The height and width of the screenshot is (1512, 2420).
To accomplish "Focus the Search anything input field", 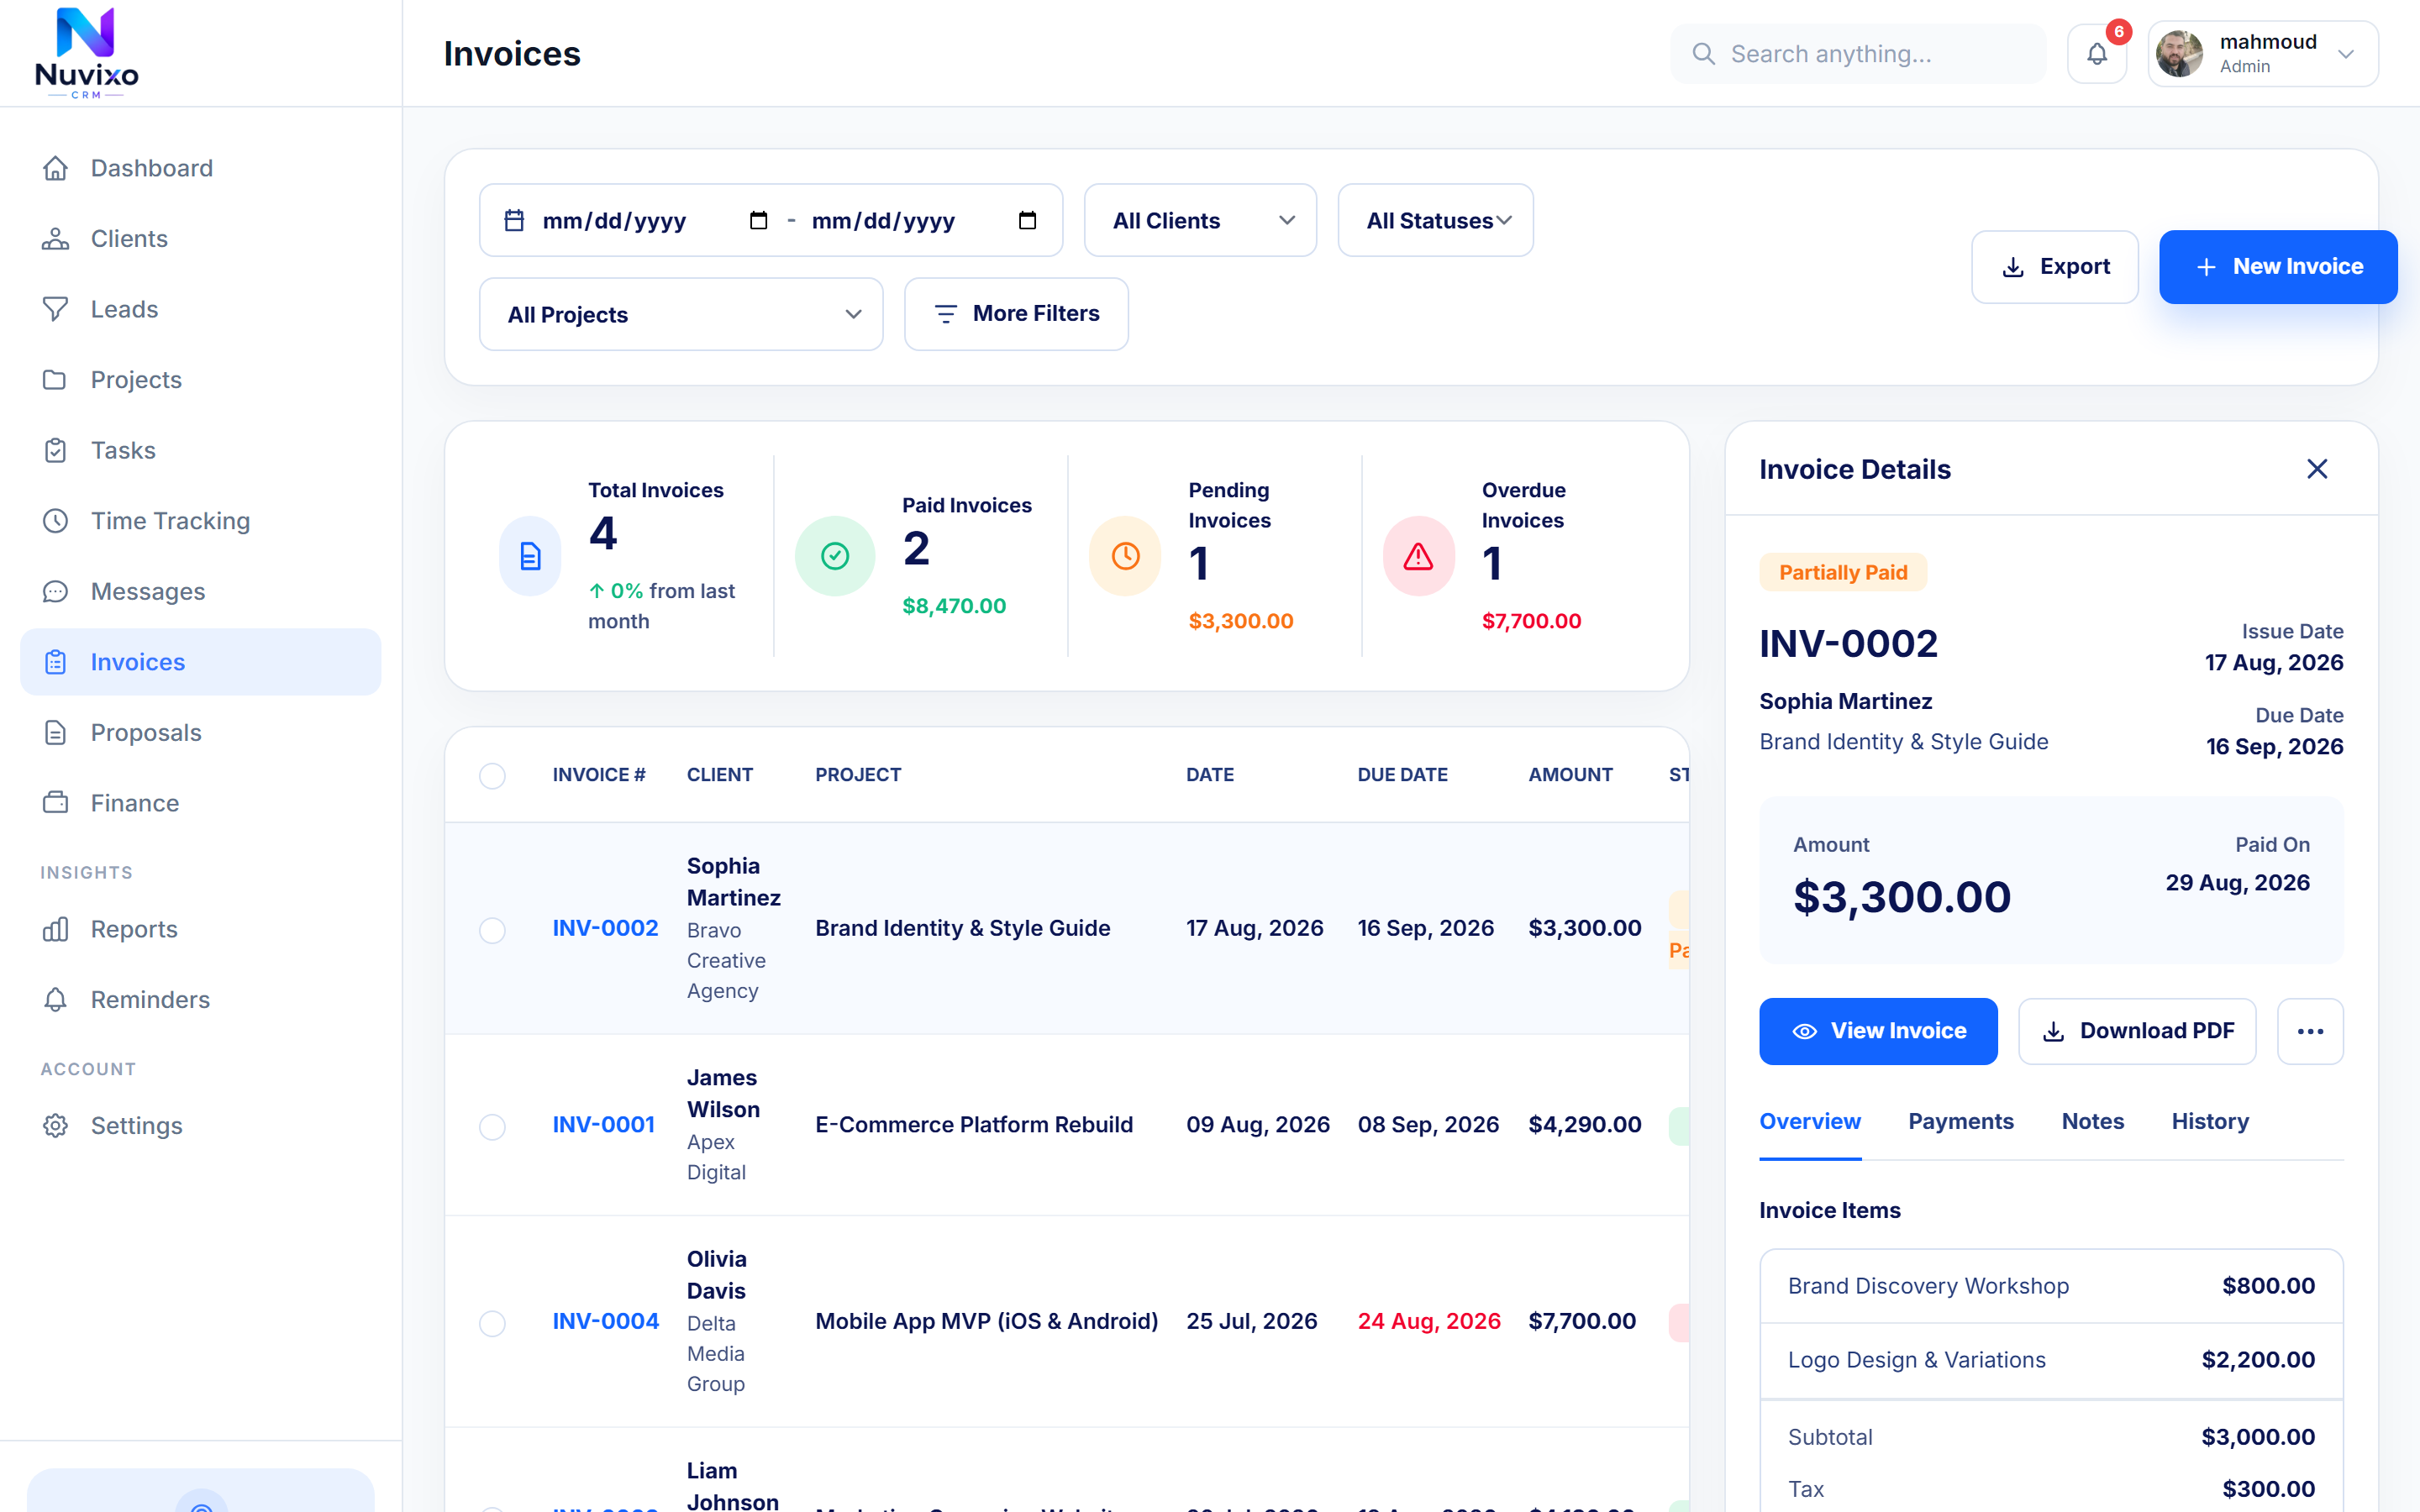I will tap(1858, 54).
